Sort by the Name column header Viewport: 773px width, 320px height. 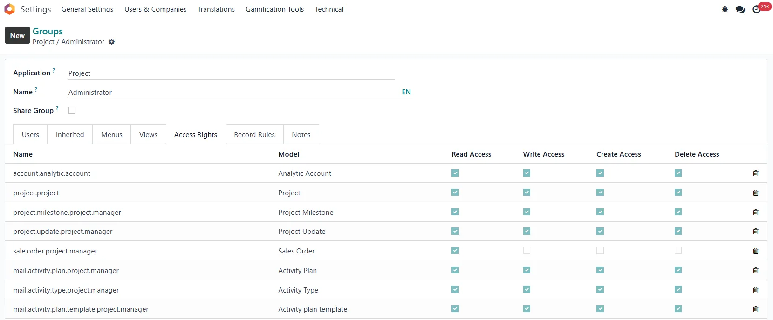pyautogui.click(x=23, y=154)
